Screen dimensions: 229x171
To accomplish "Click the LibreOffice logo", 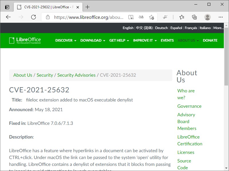I will pos(25,40).
